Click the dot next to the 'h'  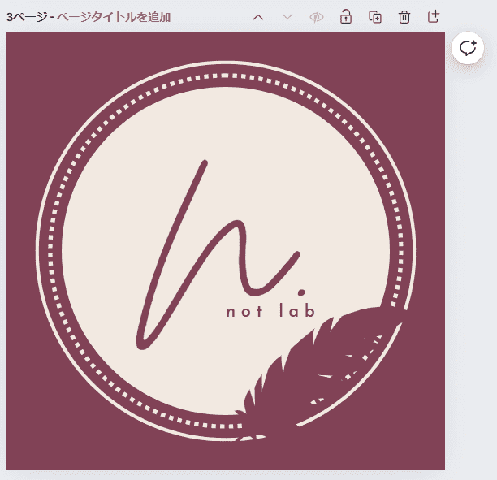pos(301,288)
